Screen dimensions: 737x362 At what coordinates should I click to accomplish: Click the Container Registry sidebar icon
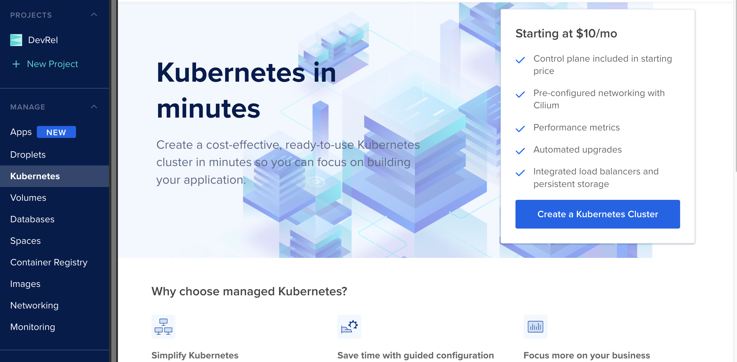coord(48,262)
